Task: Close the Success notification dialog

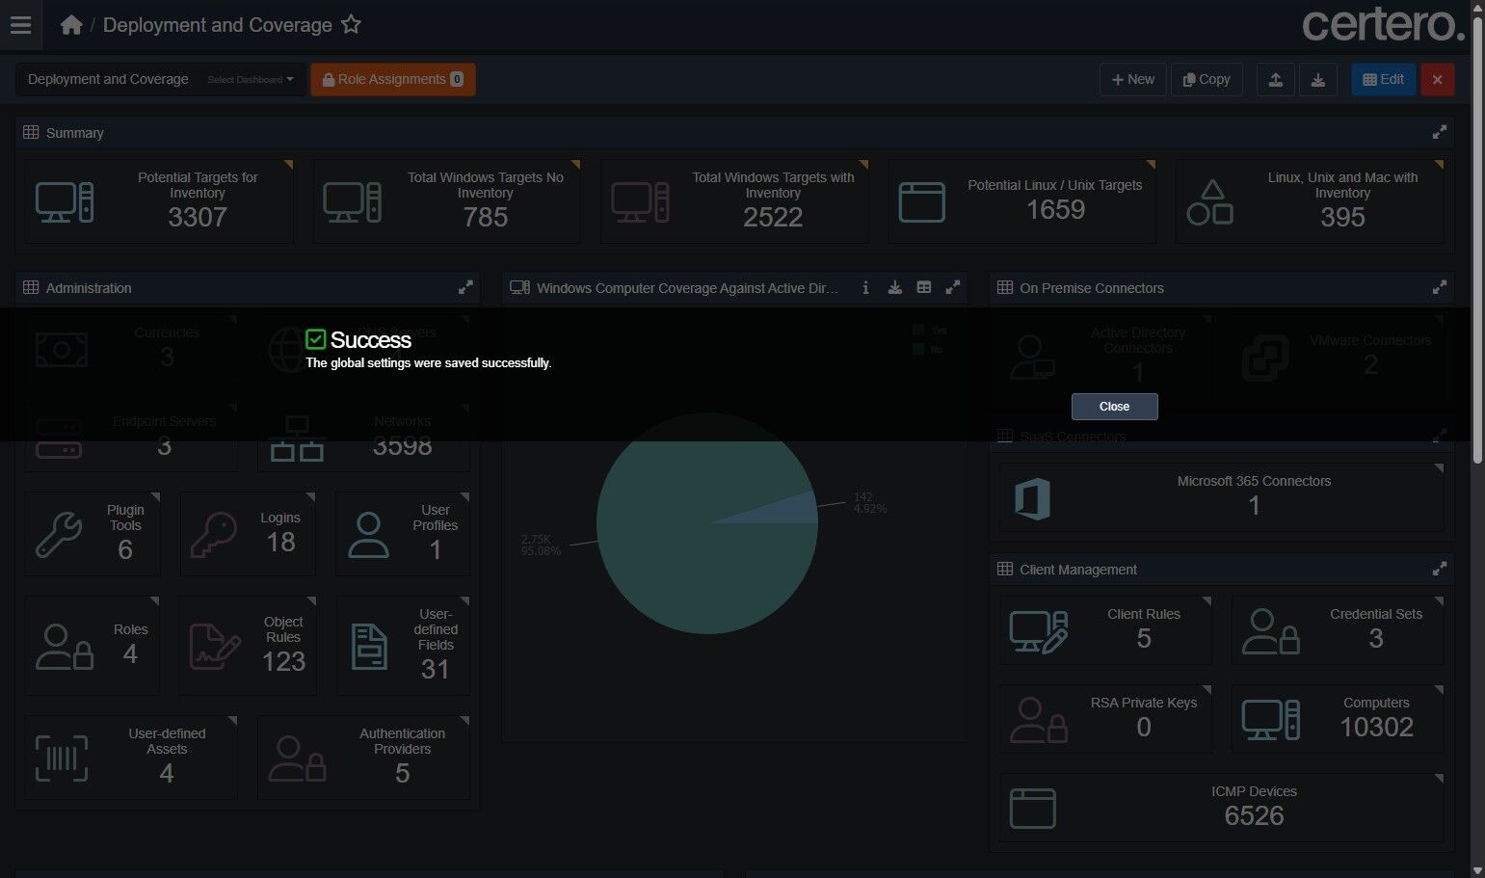Action: (1114, 407)
